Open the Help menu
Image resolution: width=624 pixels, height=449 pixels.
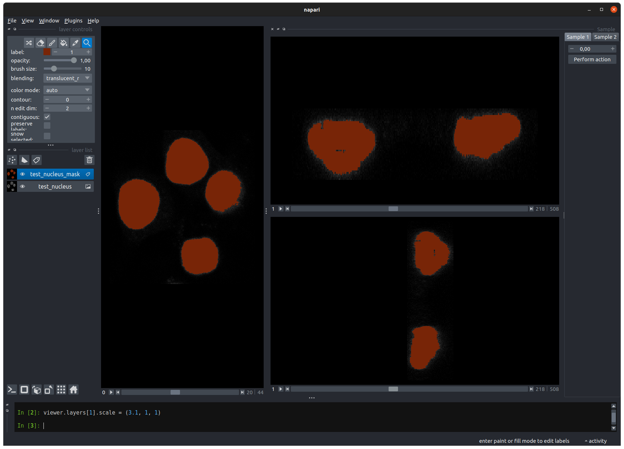93,21
